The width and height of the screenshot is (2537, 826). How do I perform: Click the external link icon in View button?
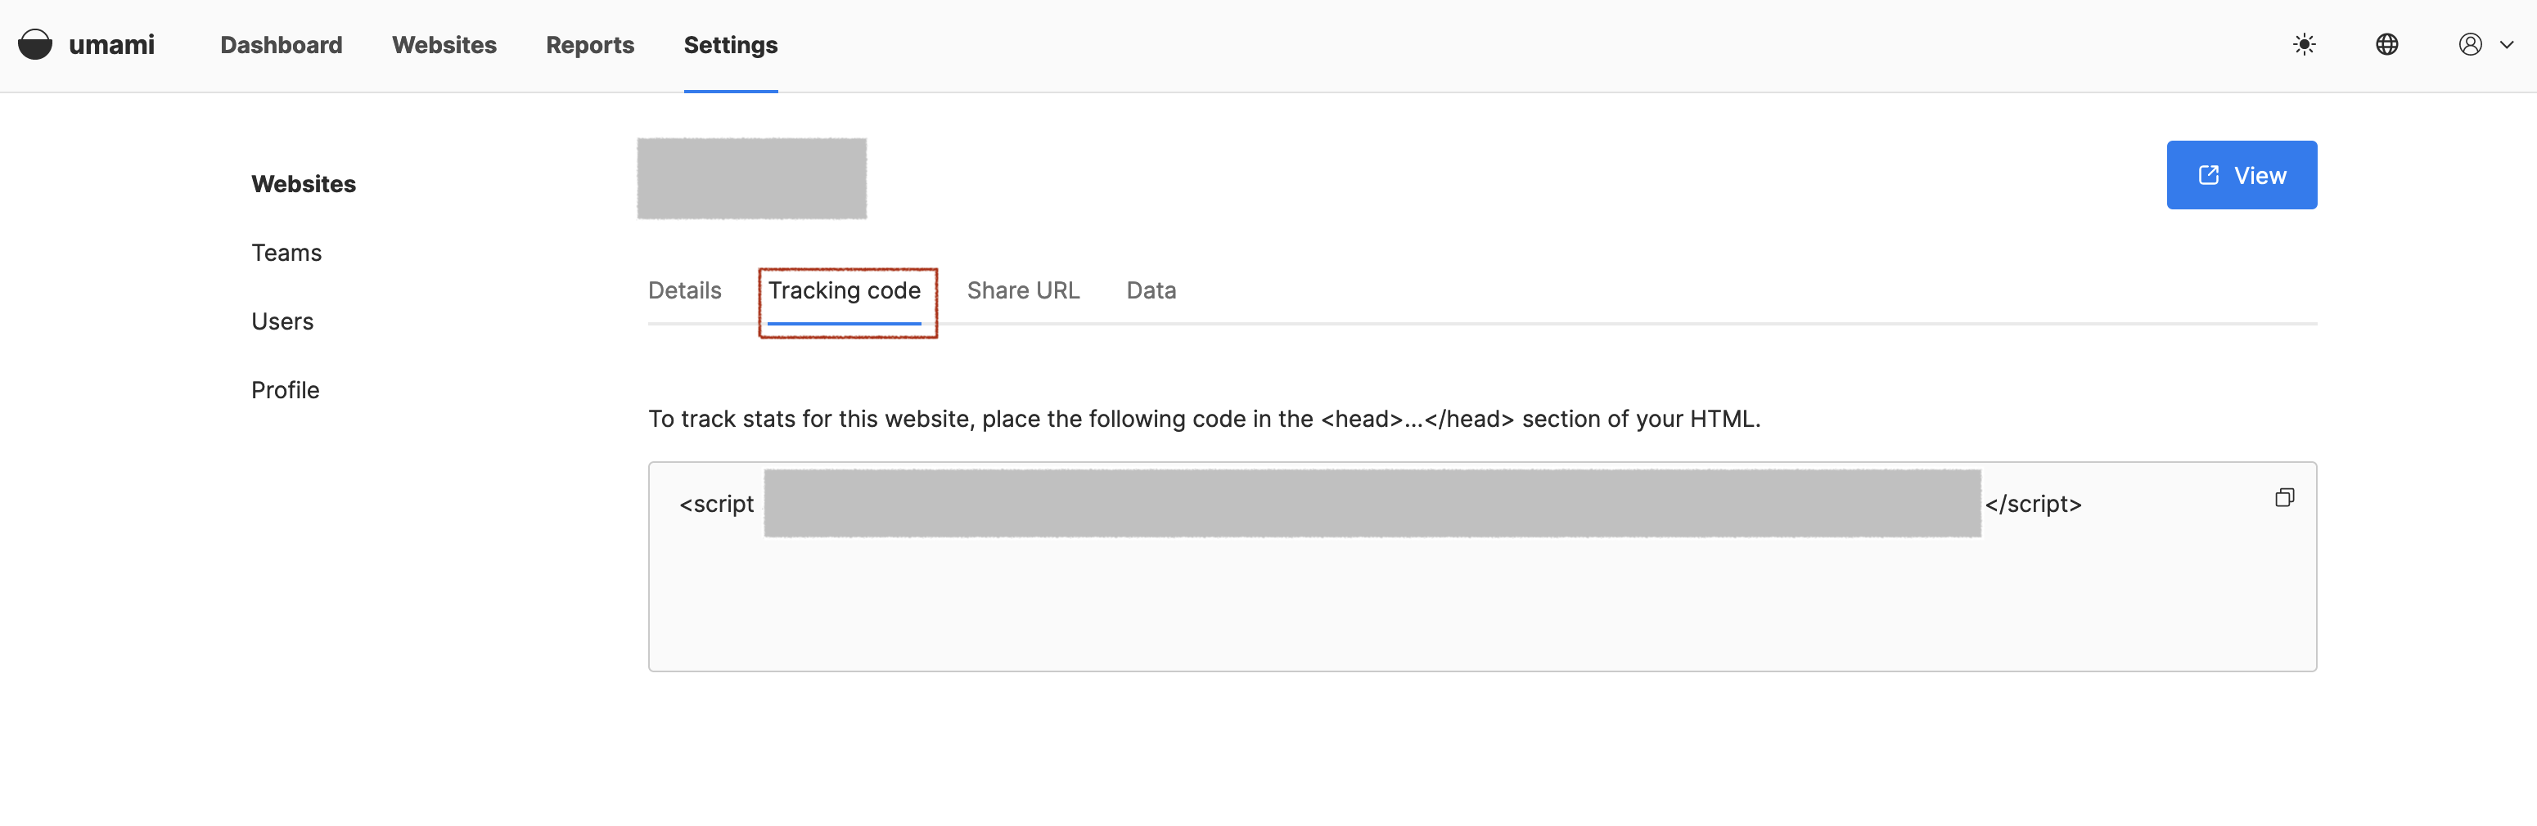[2209, 174]
